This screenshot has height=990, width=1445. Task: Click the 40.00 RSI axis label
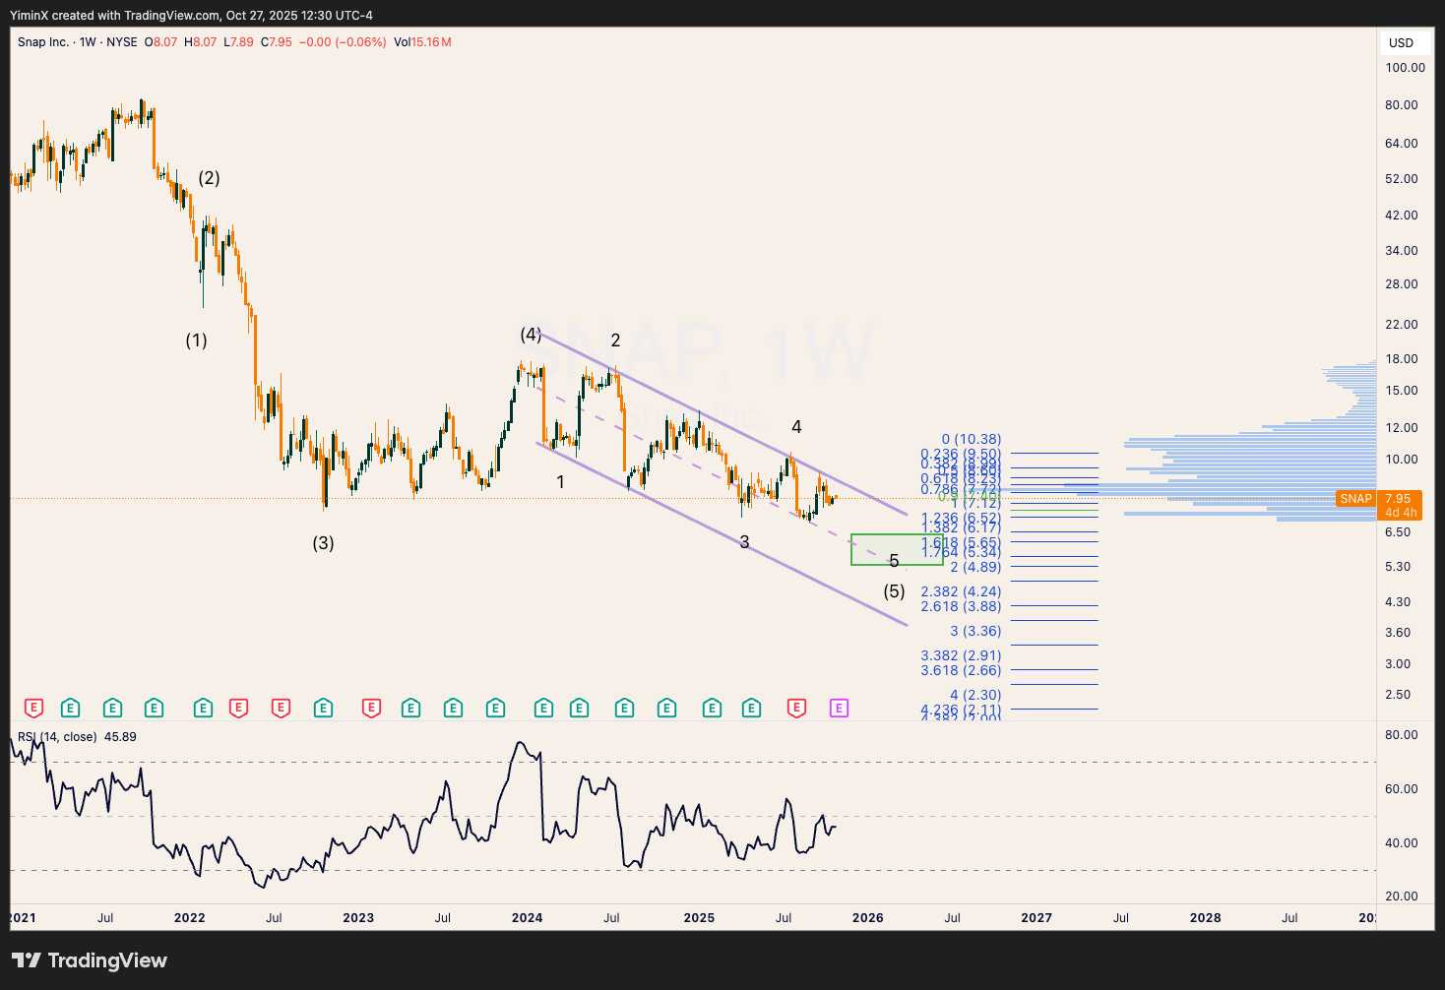1402,843
